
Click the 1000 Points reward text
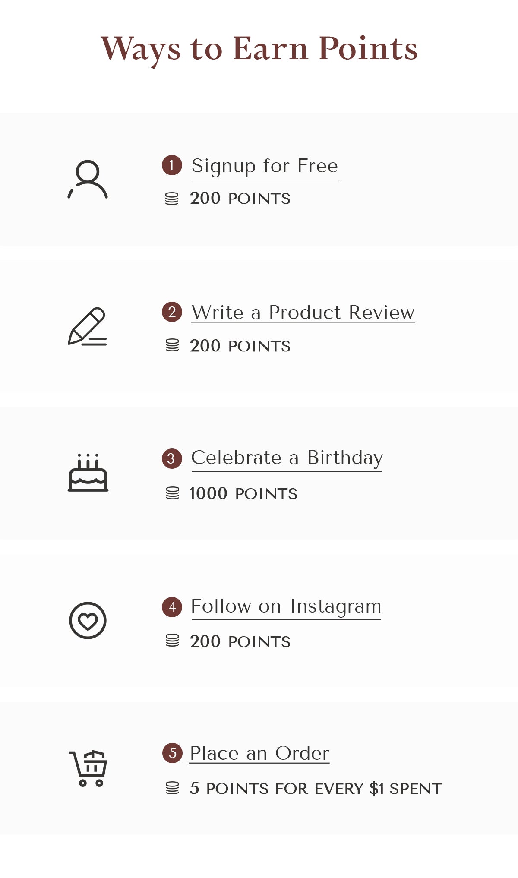243,493
